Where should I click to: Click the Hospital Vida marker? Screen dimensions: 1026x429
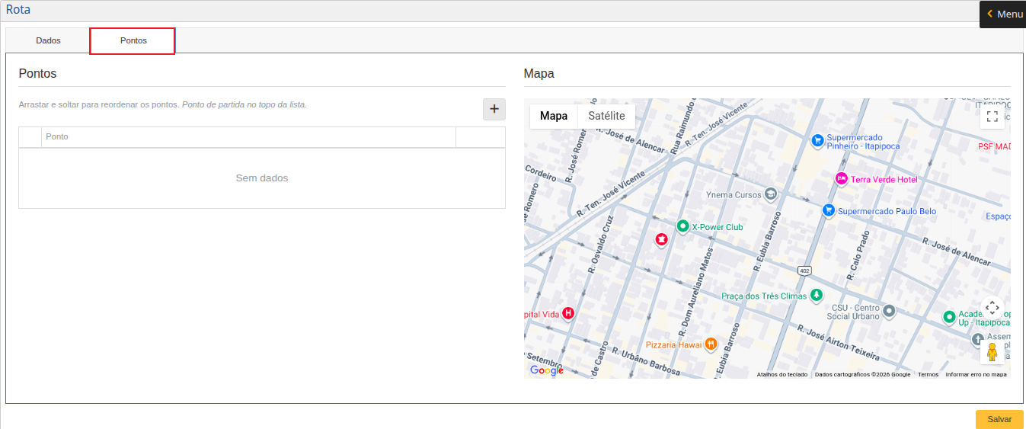[567, 313]
